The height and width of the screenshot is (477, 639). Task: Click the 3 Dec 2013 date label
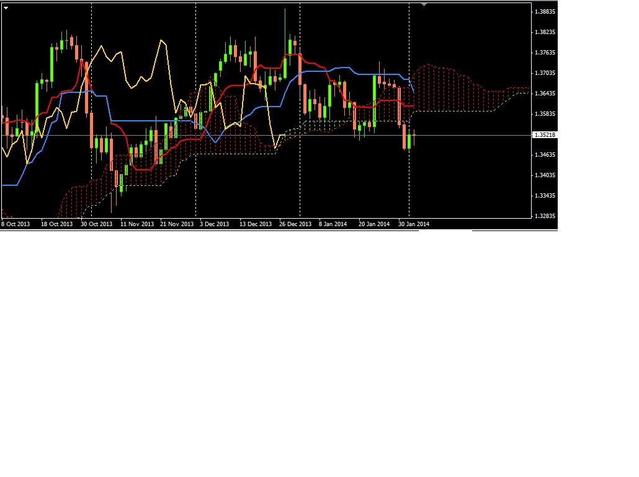click(214, 224)
